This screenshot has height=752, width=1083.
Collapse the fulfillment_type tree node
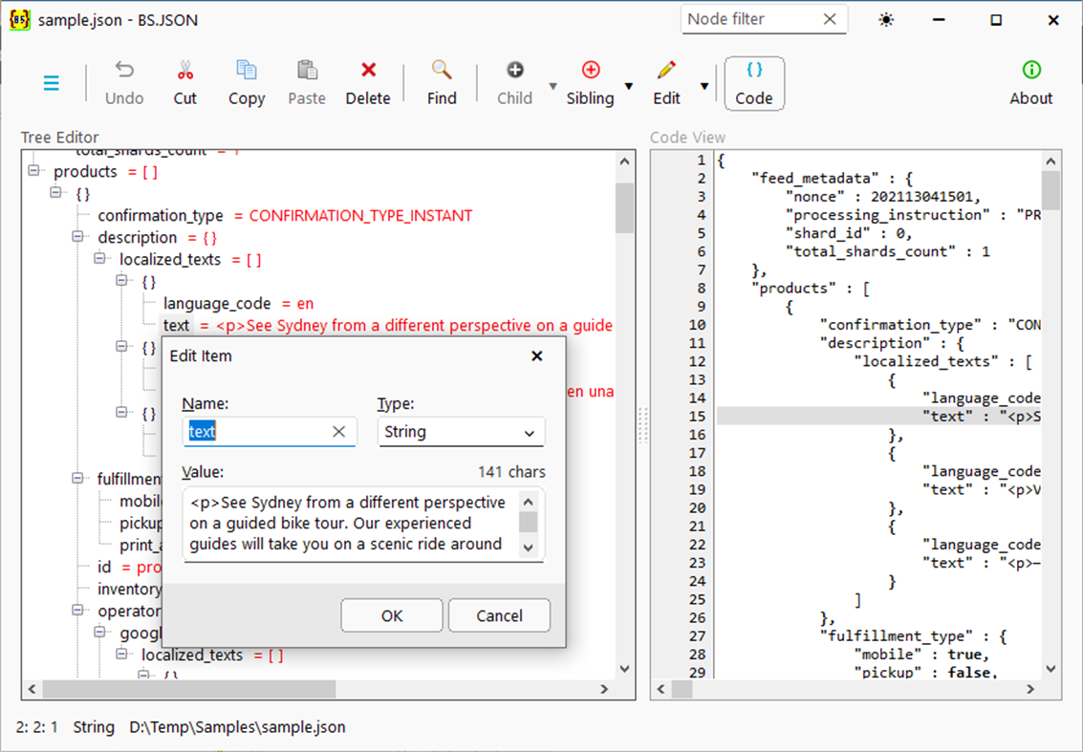pyautogui.click(x=78, y=478)
